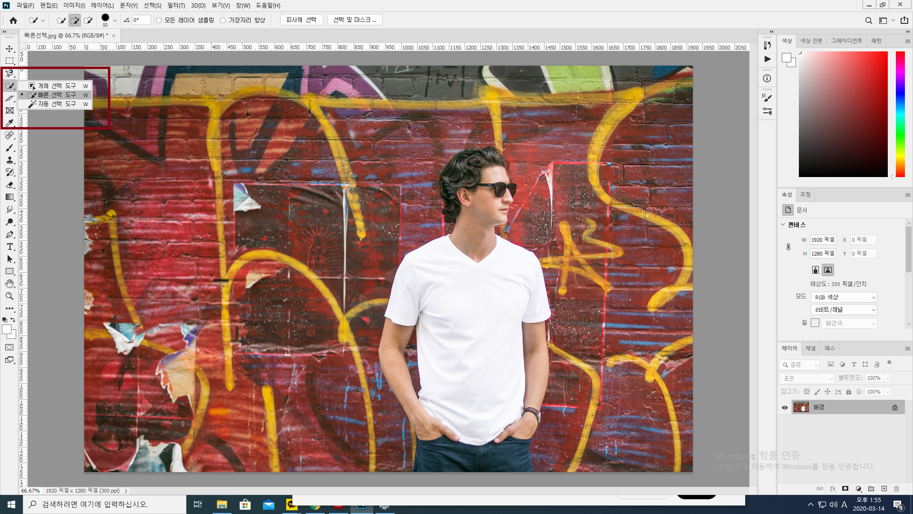Select the Crop tool in toolbar
913x514 pixels.
(10, 98)
